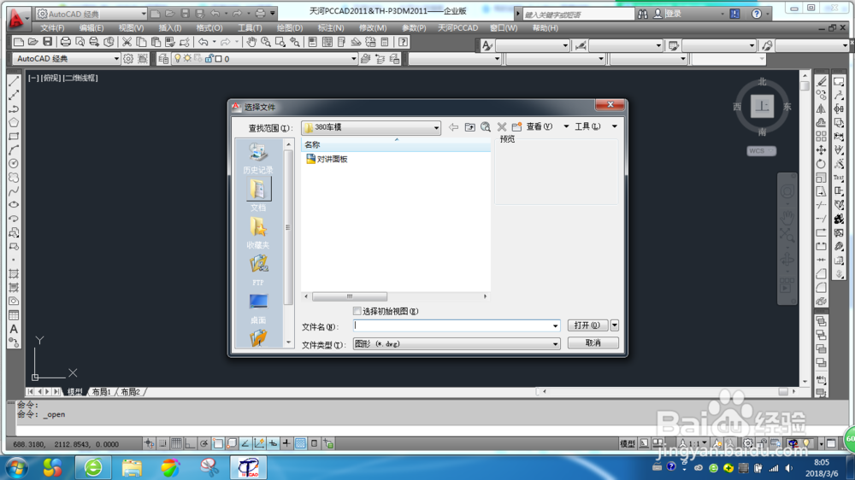Open the 文件(F) menu
Image resolution: width=855 pixels, height=480 pixels.
pyautogui.click(x=52, y=28)
